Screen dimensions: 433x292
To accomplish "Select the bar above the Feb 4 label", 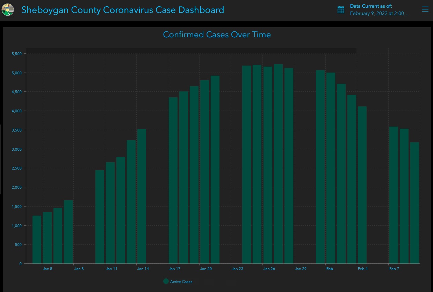I will coord(362,185).
